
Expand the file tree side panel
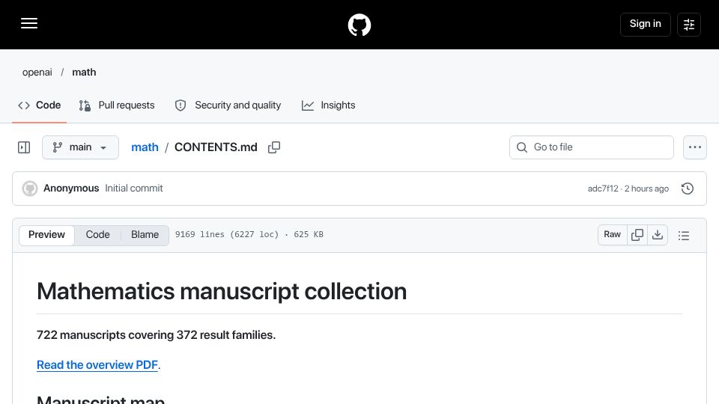tap(24, 147)
